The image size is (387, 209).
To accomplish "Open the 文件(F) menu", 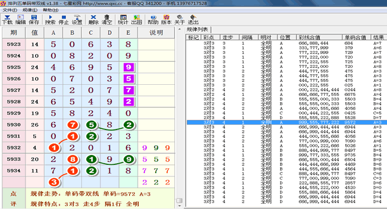I will (10, 10).
